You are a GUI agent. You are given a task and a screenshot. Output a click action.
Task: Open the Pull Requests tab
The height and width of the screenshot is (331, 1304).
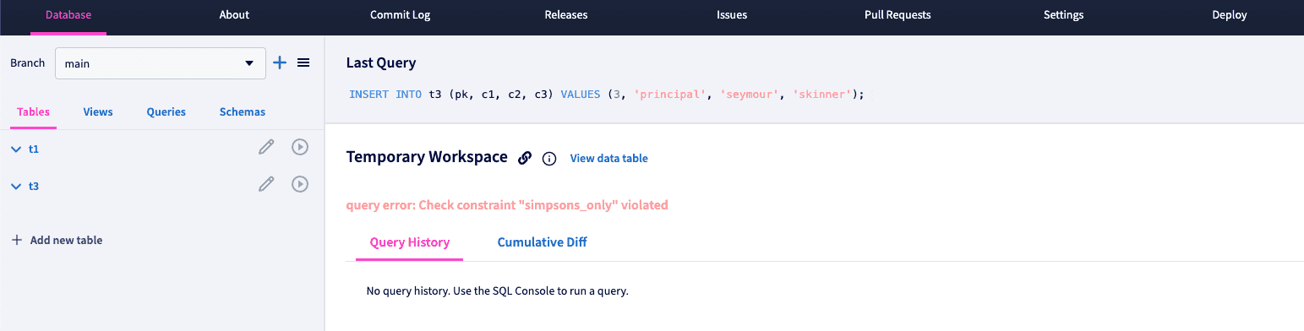click(898, 15)
